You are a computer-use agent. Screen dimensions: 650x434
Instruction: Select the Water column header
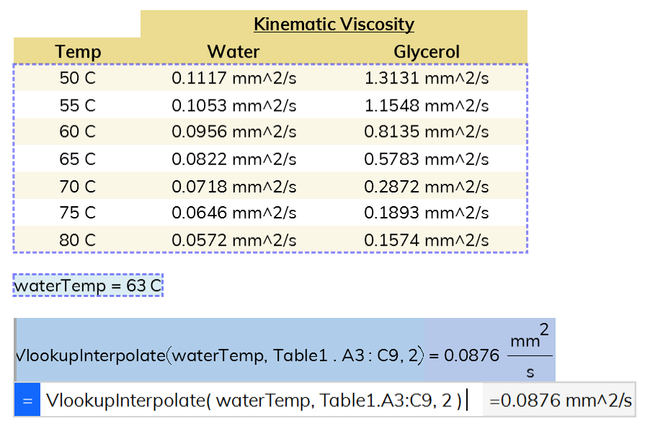233,51
